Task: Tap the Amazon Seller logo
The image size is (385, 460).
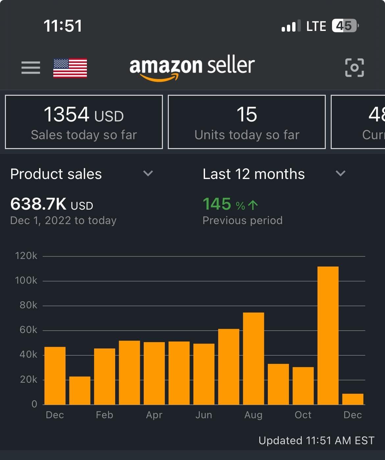Action: 192,68
